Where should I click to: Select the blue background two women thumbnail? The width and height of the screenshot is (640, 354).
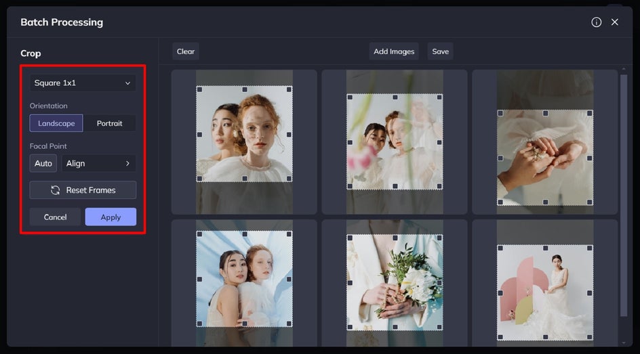pyautogui.click(x=244, y=278)
